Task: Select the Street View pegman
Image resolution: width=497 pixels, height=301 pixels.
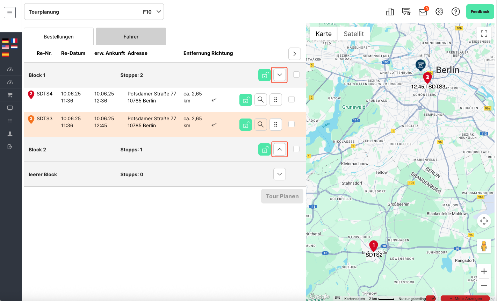Action: 484,246
